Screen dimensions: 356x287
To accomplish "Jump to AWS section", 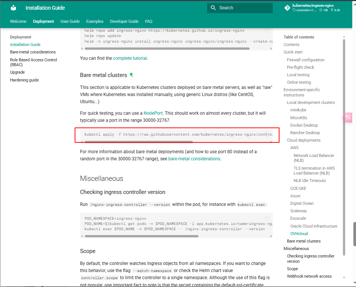I will 294,148.
